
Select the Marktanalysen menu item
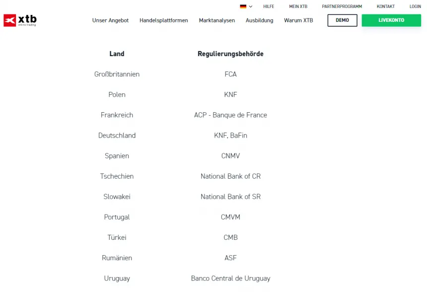click(x=217, y=20)
